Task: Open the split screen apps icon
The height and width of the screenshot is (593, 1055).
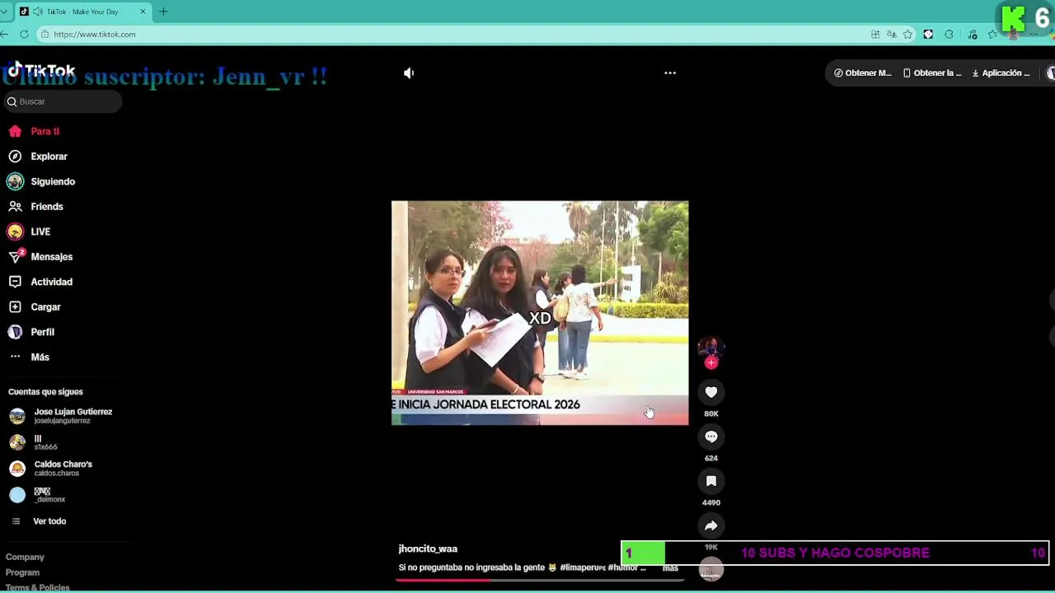Action: (x=874, y=34)
